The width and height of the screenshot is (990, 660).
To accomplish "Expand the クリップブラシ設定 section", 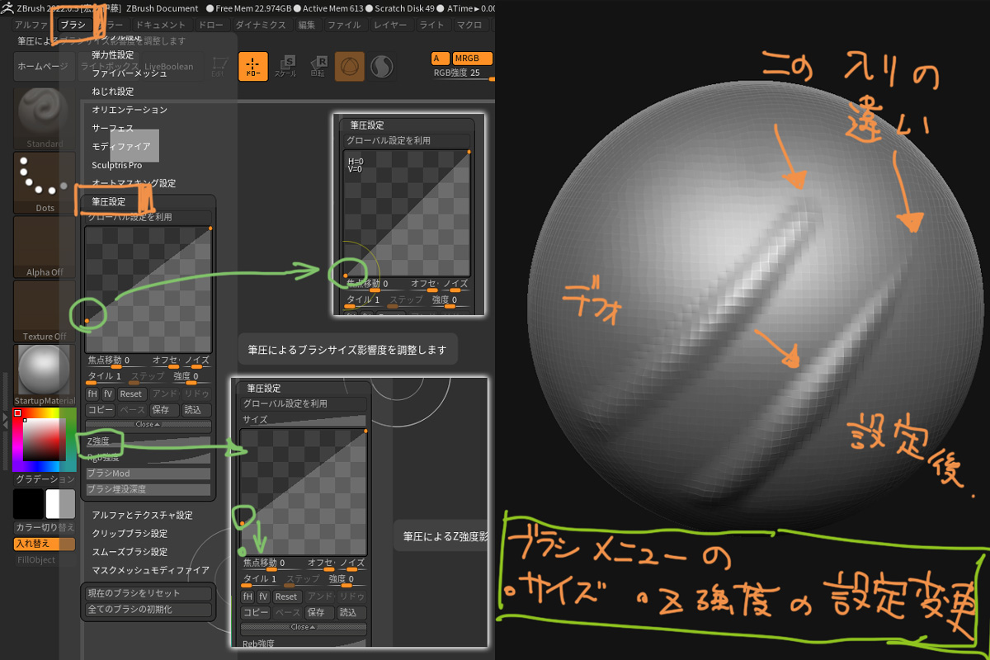I will pyautogui.click(x=130, y=533).
